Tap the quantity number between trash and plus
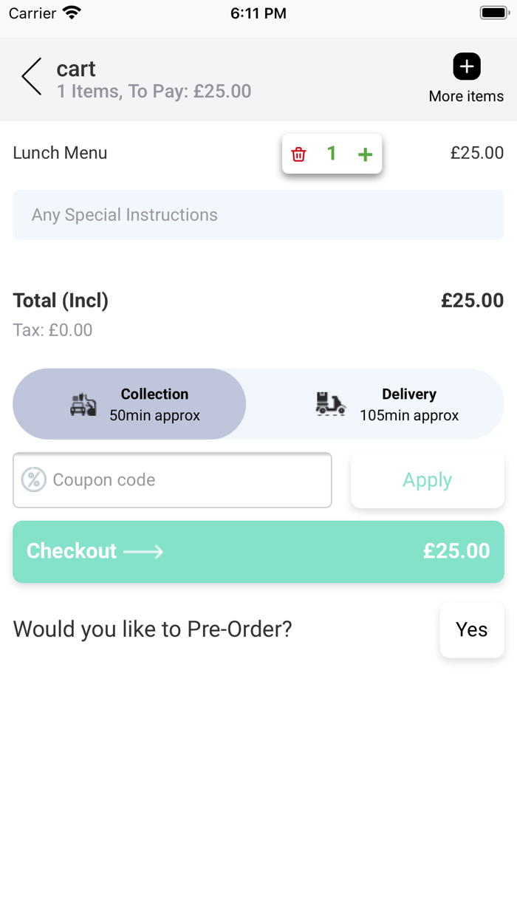Viewport: 517px width, 919px height. click(332, 154)
